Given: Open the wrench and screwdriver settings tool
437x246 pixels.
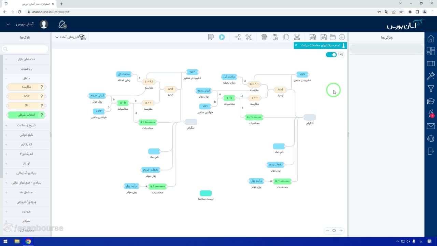Looking at the screenshot, I should click(x=249, y=37).
